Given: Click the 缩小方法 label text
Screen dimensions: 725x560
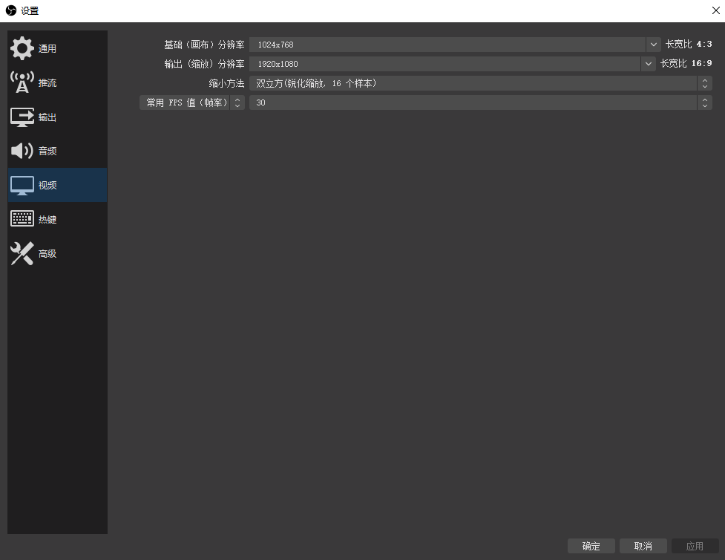Looking at the screenshot, I should coord(226,83).
